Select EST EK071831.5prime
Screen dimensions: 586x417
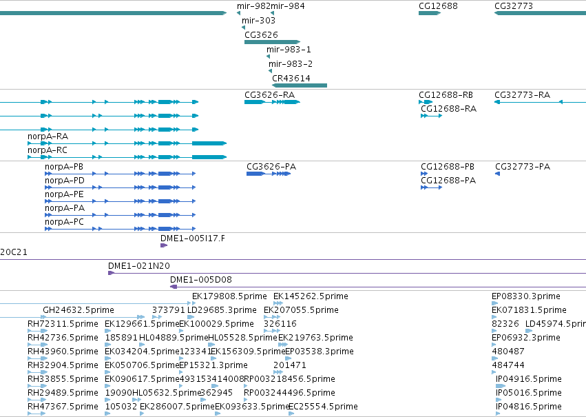(530, 310)
